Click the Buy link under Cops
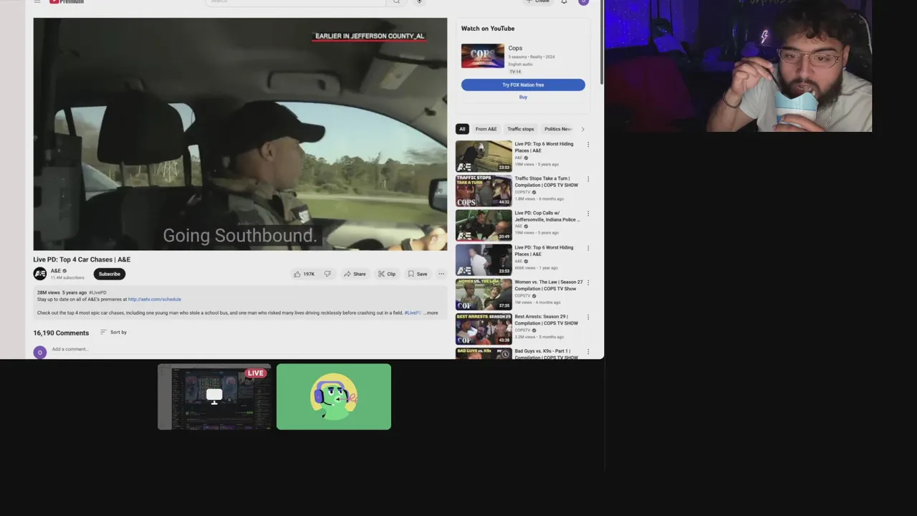This screenshot has height=516, width=917. 523,97
